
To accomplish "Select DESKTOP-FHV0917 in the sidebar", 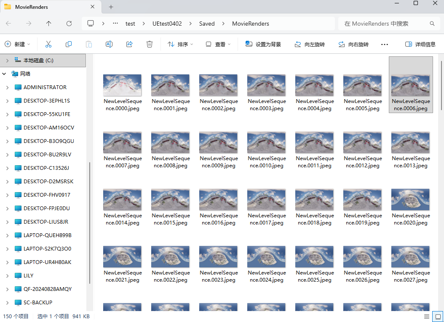I will [47, 195].
